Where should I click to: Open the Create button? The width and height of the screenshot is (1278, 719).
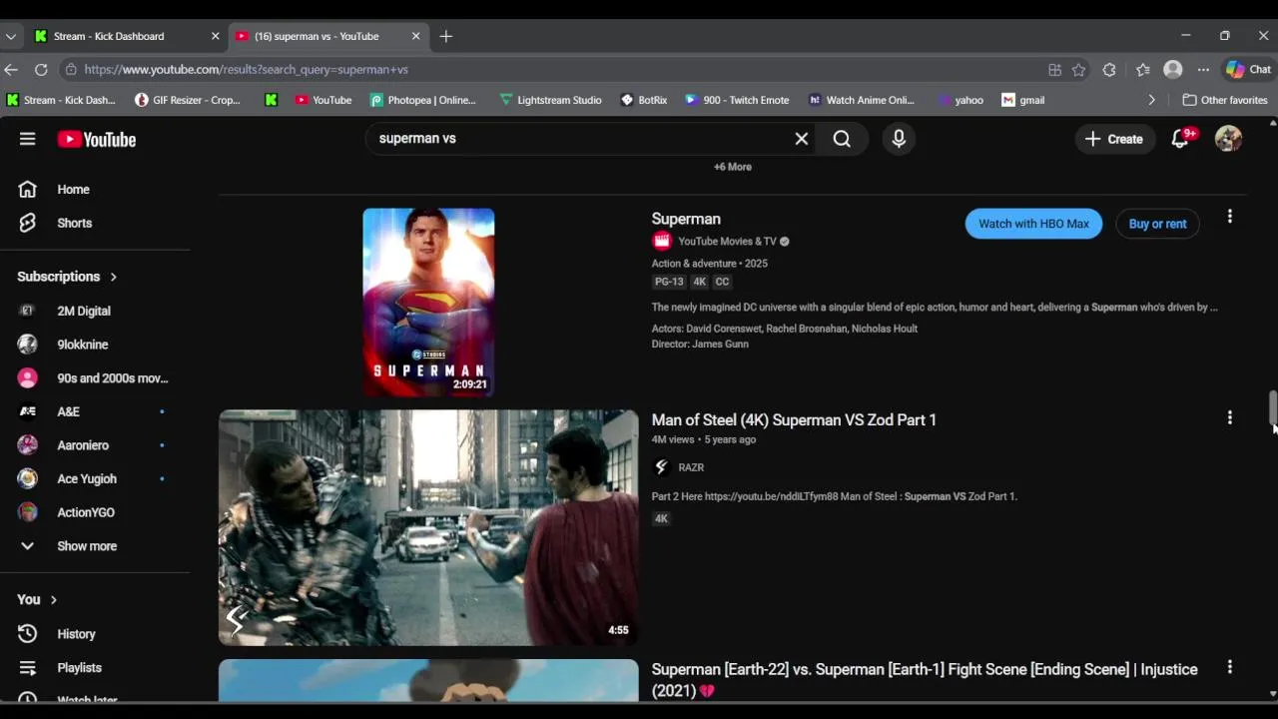pyautogui.click(x=1114, y=139)
